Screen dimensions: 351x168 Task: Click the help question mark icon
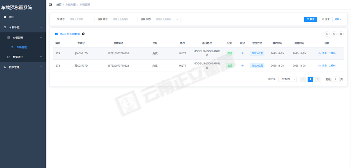83,34
